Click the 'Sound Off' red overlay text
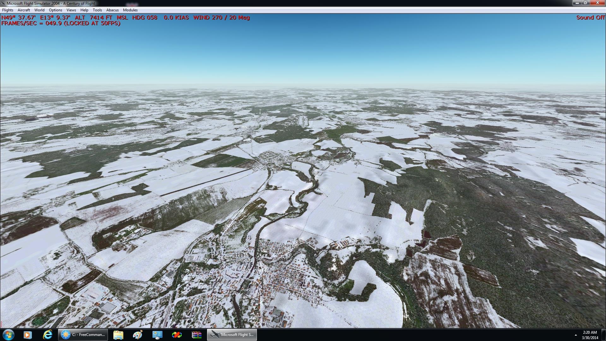 pyautogui.click(x=591, y=18)
